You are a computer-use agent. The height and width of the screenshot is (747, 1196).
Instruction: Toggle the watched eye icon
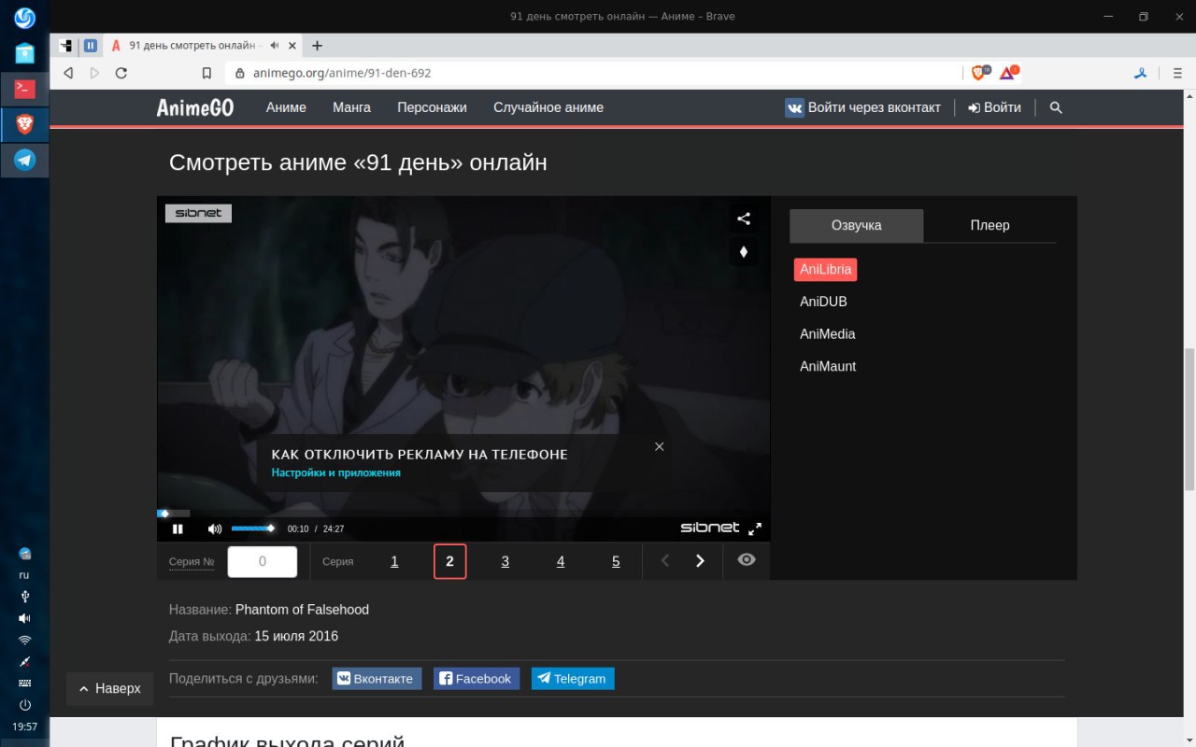pyautogui.click(x=747, y=560)
